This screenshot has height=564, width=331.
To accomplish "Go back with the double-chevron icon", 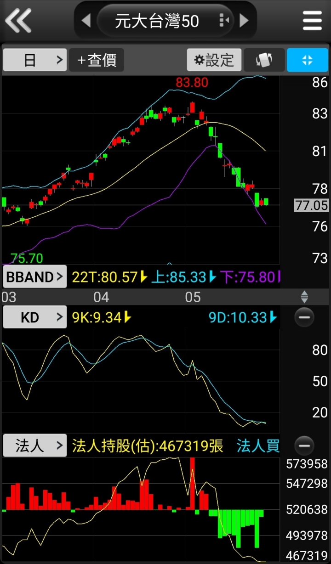I will click(x=18, y=21).
